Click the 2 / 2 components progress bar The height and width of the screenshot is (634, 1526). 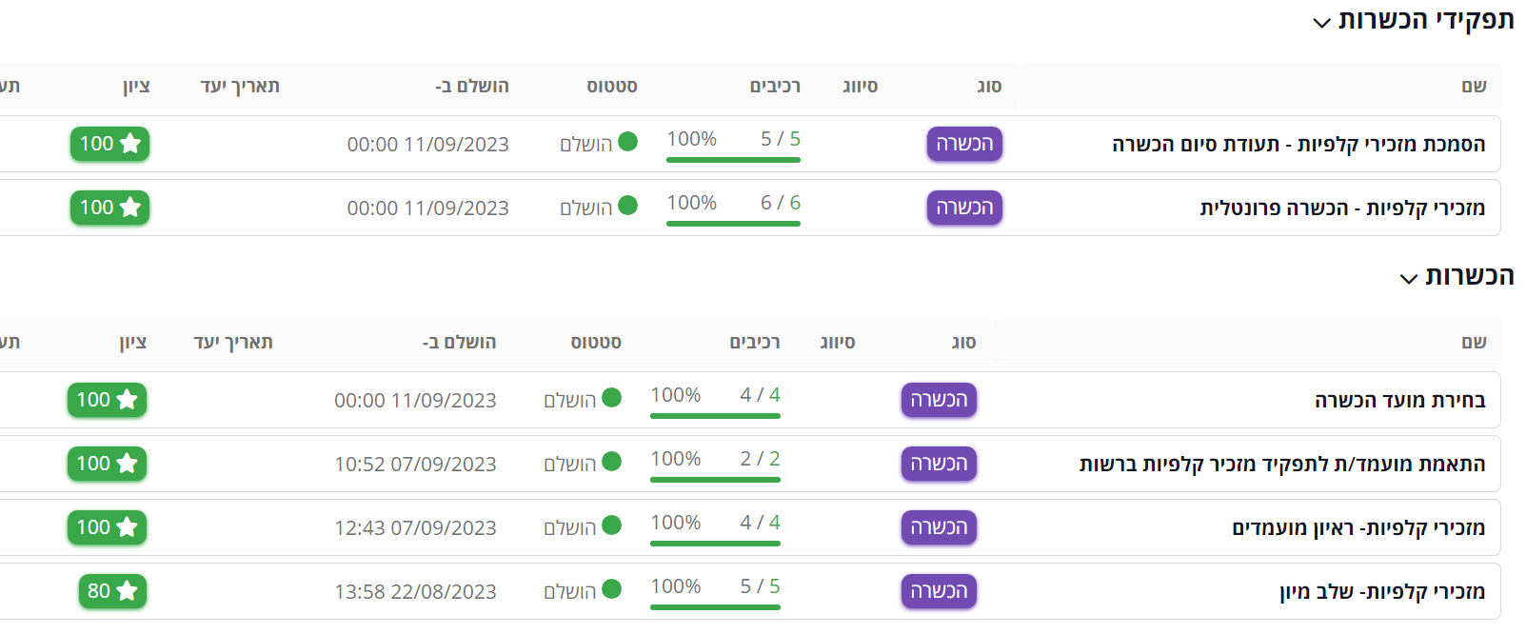pos(715,479)
